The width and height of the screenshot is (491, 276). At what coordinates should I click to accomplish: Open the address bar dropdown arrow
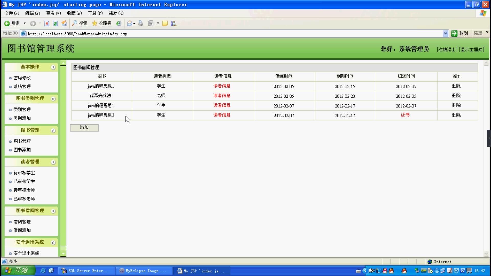(445, 33)
